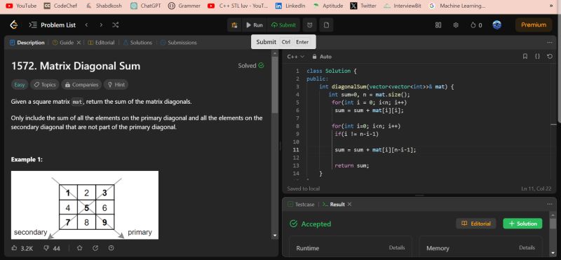The image size is (561, 260).
Task: Open the Problem List panel
Action: coord(52,25)
